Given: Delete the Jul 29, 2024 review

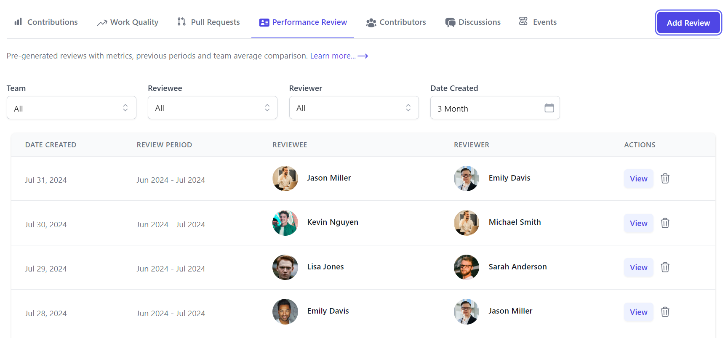Looking at the screenshot, I should 665,267.
